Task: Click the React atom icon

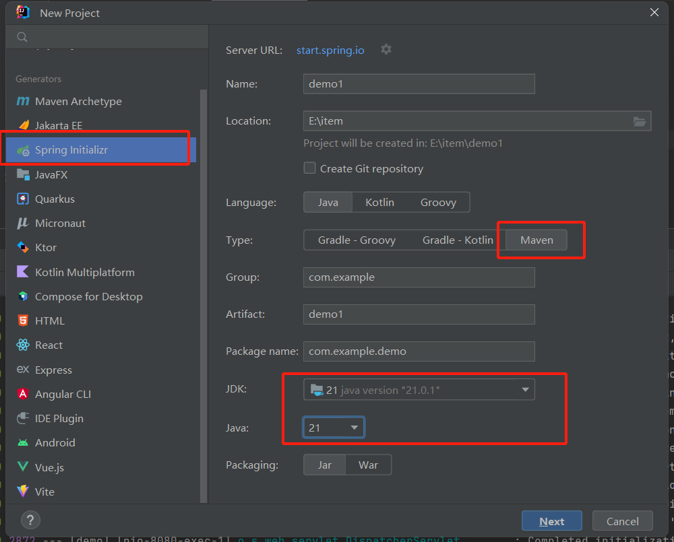Action: coord(23,345)
